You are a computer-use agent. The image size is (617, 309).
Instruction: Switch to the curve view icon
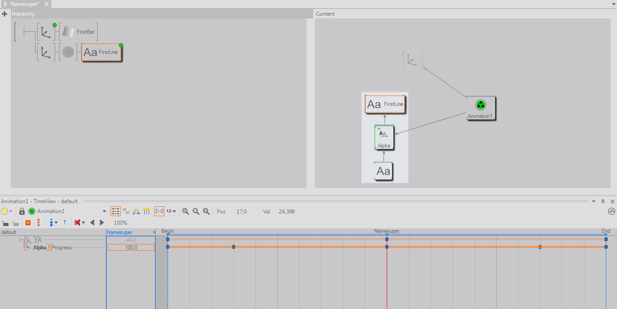pyautogui.click(x=126, y=211)
